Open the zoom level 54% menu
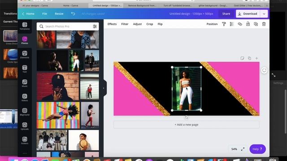 [x=234, y=149]
